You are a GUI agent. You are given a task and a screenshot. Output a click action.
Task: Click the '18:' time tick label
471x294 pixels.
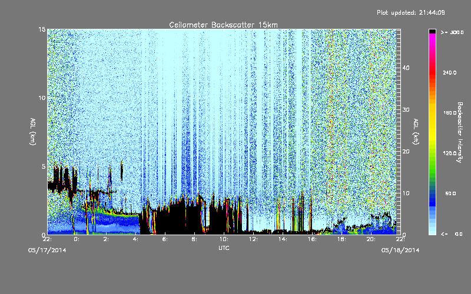tap(341, 239)
